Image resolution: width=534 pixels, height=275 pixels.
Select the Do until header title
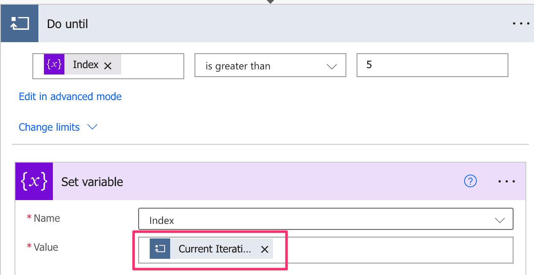pos(67,24)
